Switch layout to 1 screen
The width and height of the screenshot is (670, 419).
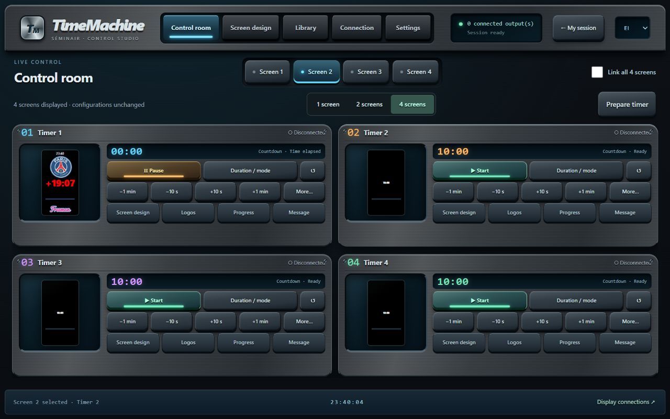pyautogui.click(x=328, y=104)
